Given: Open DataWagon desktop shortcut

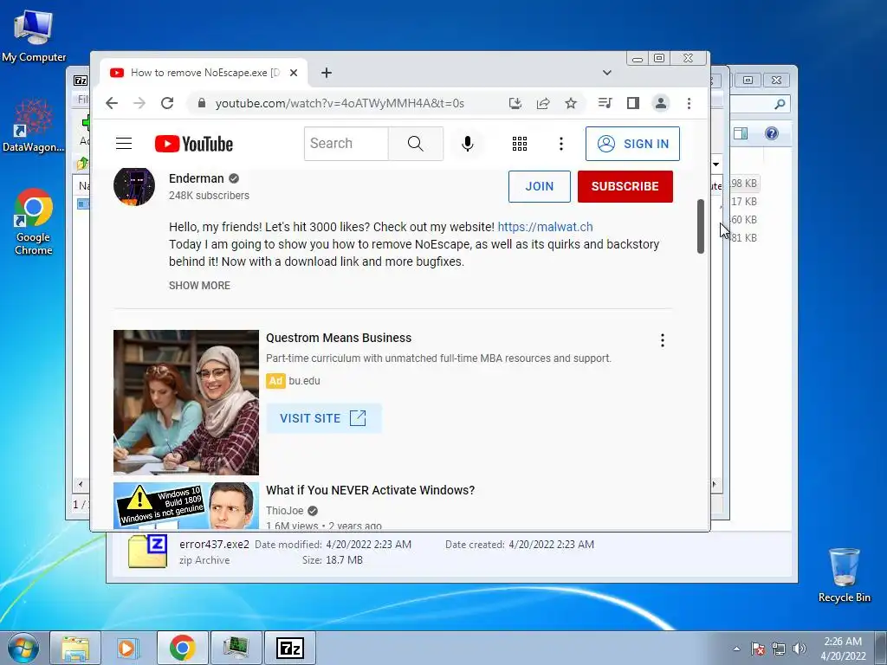Looking at the screenshot, I should point(34,126).
